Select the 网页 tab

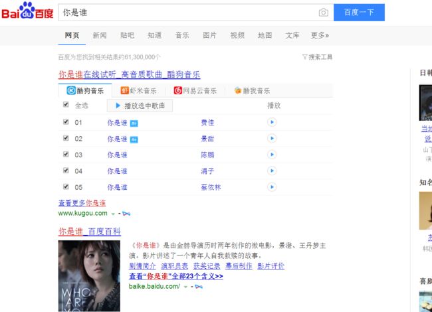coord(72,35)
